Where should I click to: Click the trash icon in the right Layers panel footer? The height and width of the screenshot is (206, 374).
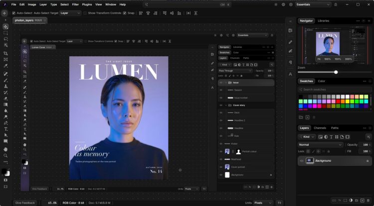pos(369,201)
